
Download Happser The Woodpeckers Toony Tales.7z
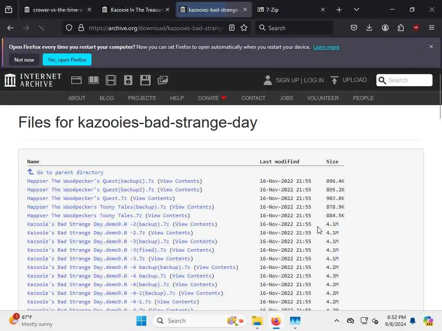tap(84, 215)
